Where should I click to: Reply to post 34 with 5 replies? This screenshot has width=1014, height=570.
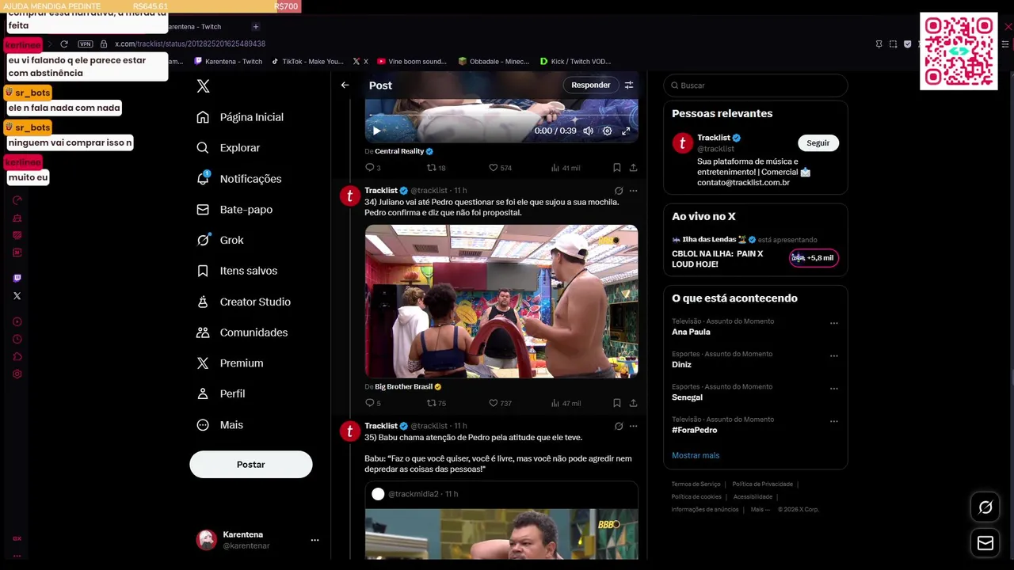click(372, 403)
